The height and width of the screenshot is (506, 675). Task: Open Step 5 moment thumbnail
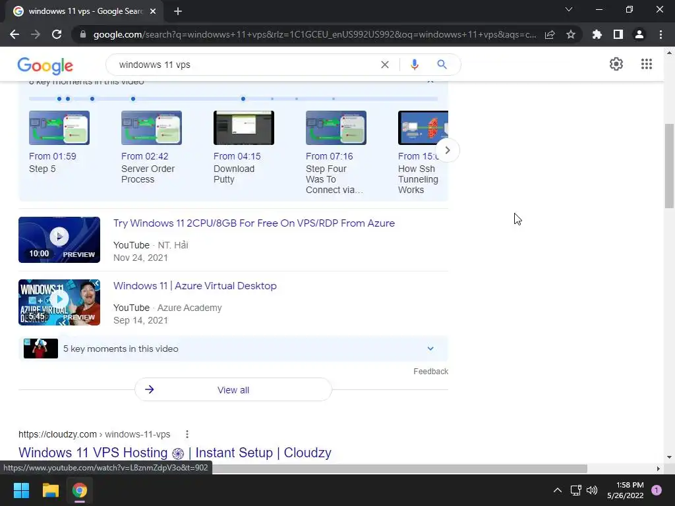pyautogui.click(x=59, y=128)
